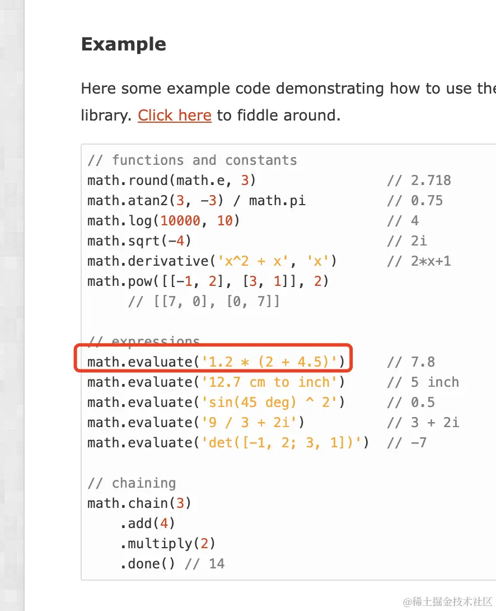Click the '// 3 + 2i' result comment
This screenshot has width=496, height=611.
click(423, 423)
